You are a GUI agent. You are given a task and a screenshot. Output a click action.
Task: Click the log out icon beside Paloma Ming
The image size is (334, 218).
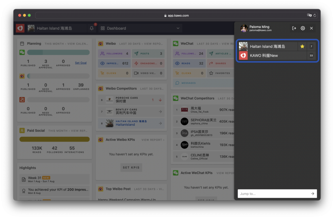coord(294,28)
